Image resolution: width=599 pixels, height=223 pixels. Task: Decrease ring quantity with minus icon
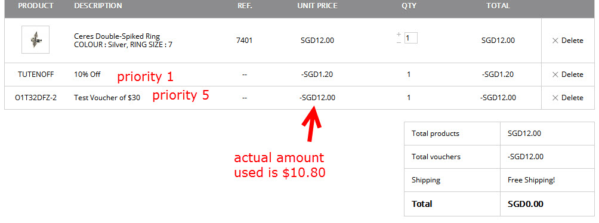click(x=399, y=42)
